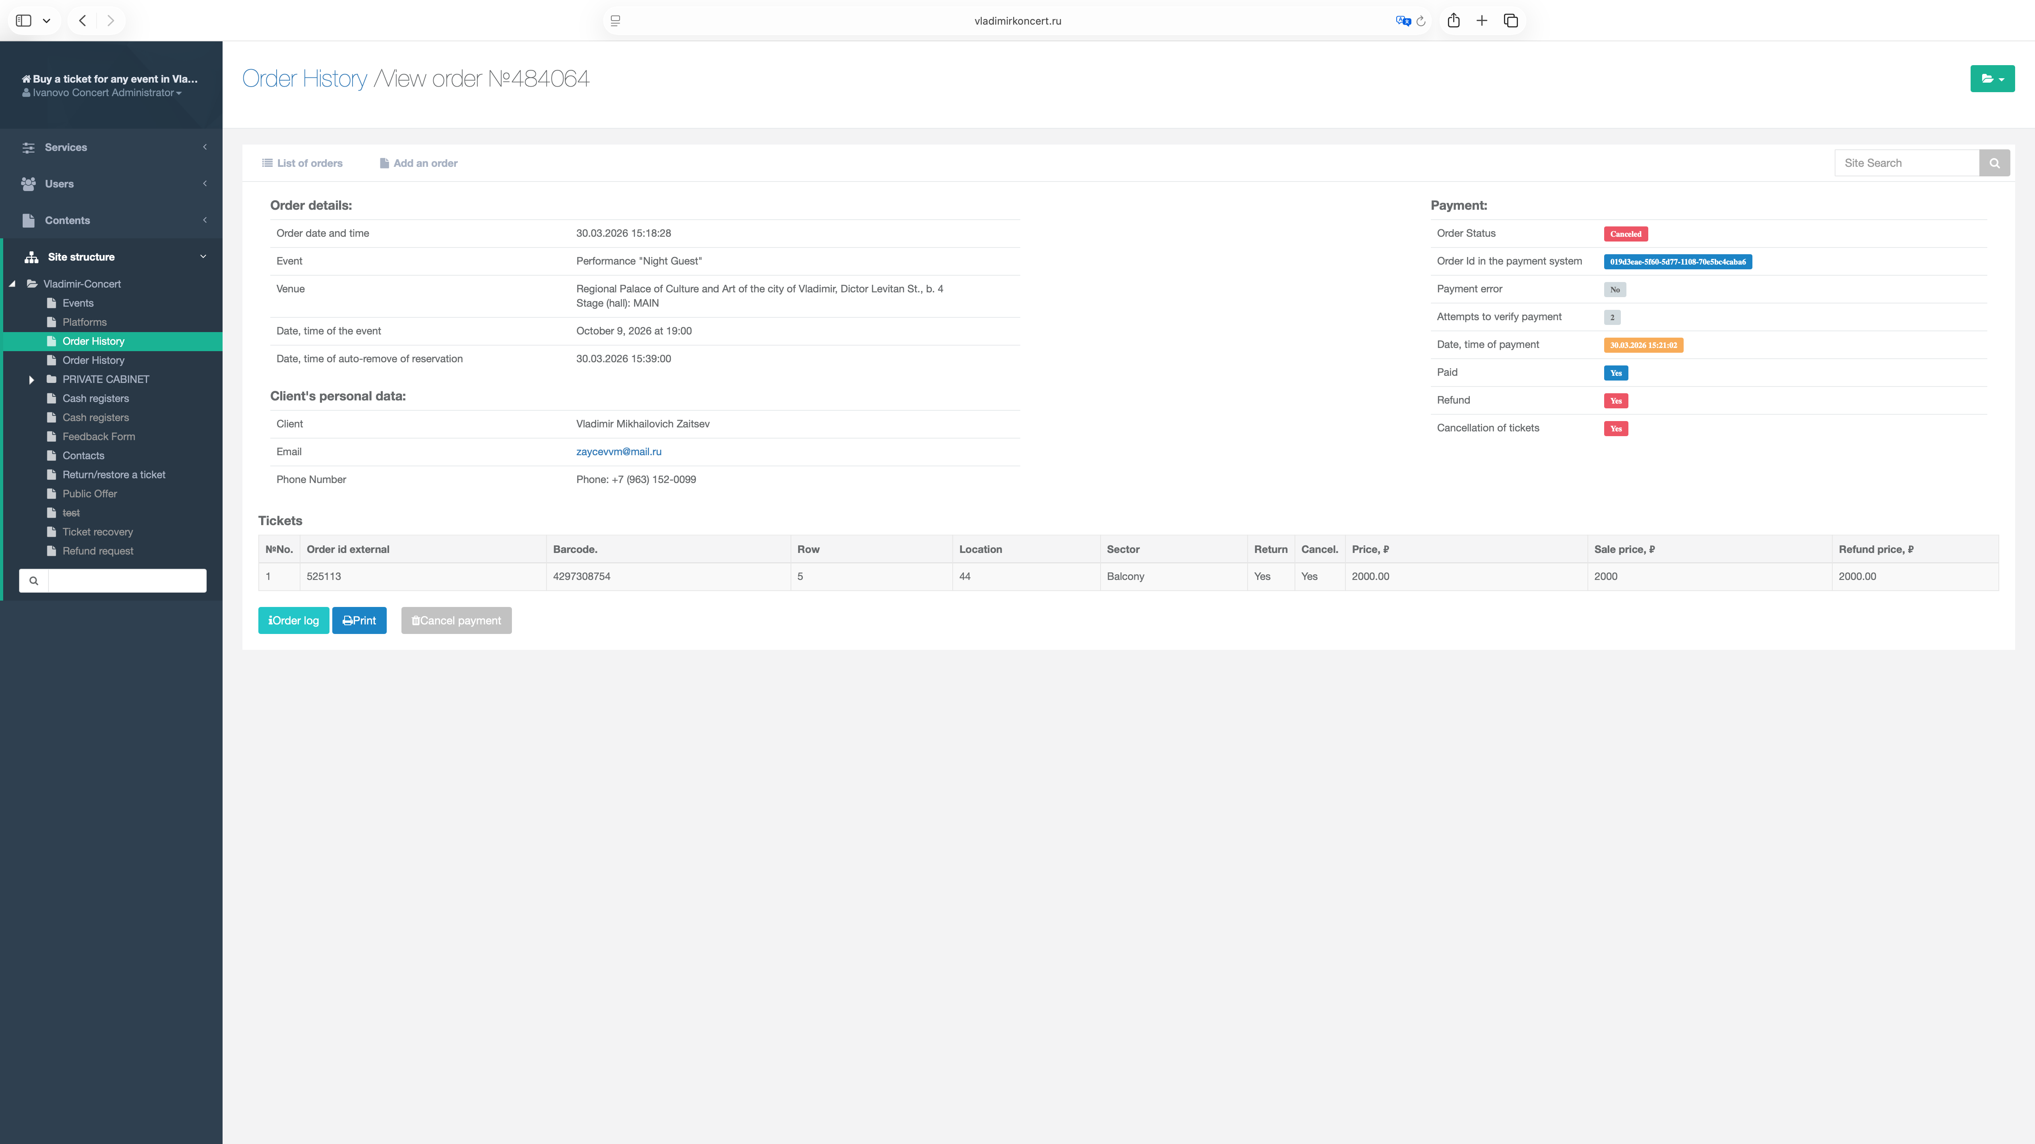The image size is (2035, 1144).
Task: Expand the PRIVATE CABINET tree folder
Action: [x=32, y=380]
